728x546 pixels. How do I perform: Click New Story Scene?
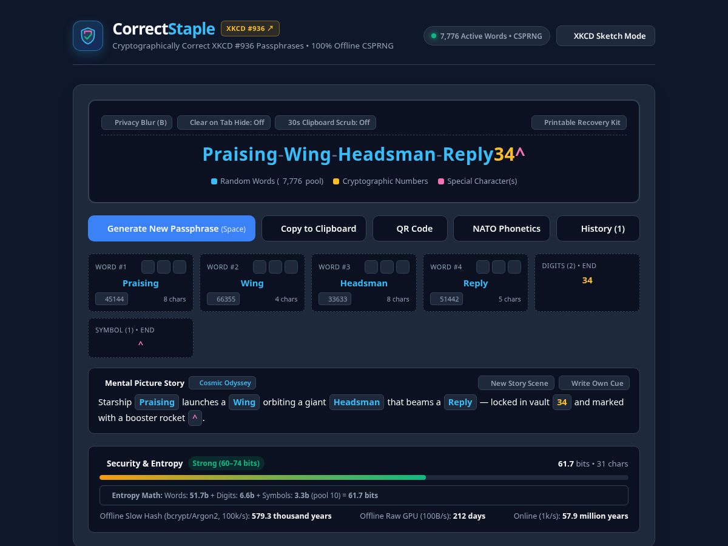[x=516, y=383]
